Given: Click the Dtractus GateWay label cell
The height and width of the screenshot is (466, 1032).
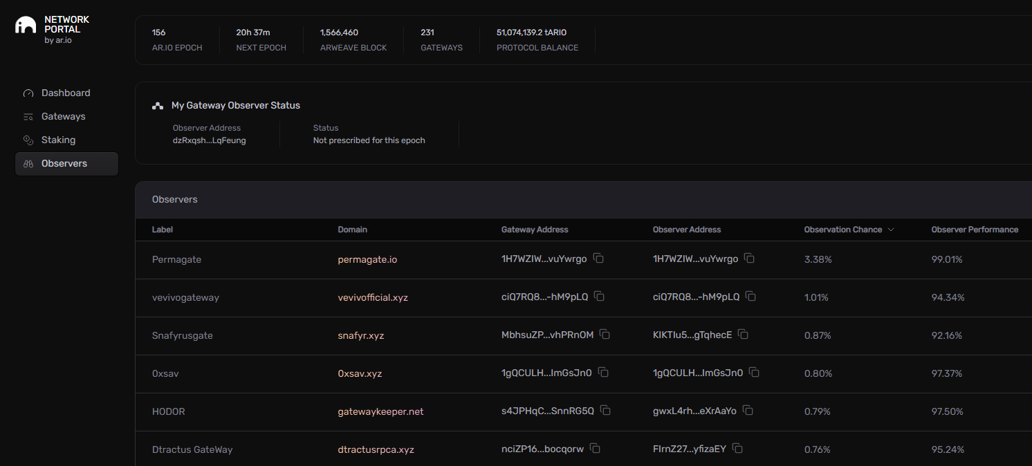Looking at the screenshot, I should tap(192, 449).
